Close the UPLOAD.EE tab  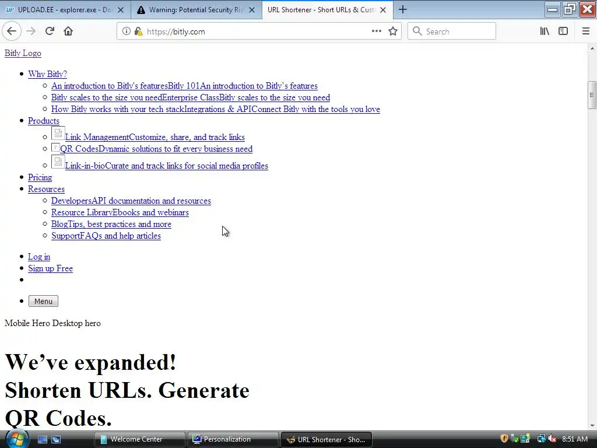[x=121, y=10]
